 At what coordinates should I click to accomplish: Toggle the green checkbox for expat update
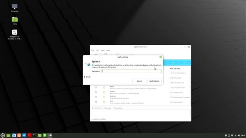(x=104, y=92)
